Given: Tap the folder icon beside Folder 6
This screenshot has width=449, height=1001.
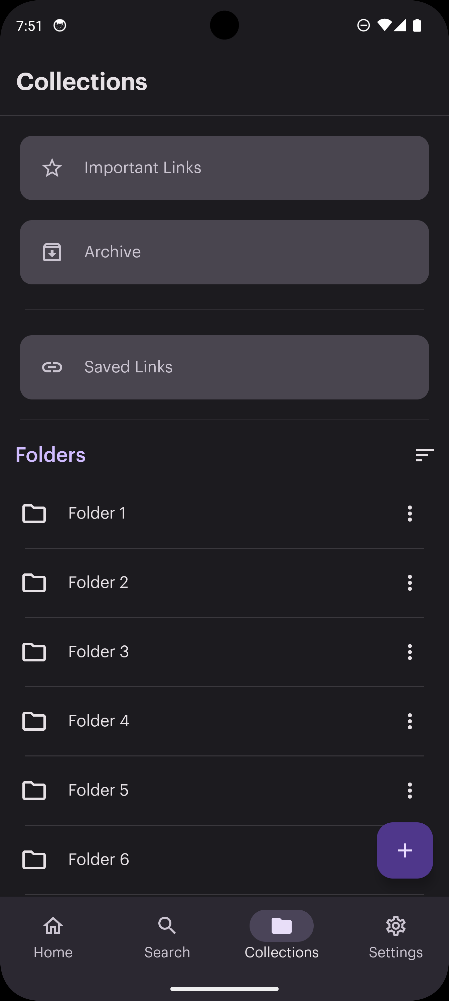Looking at the screenshot, I should click(x=34, y=859).
